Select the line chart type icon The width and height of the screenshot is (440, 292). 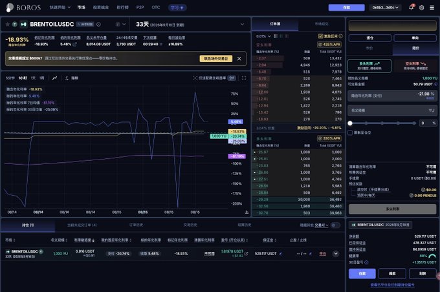coord(55,78)
